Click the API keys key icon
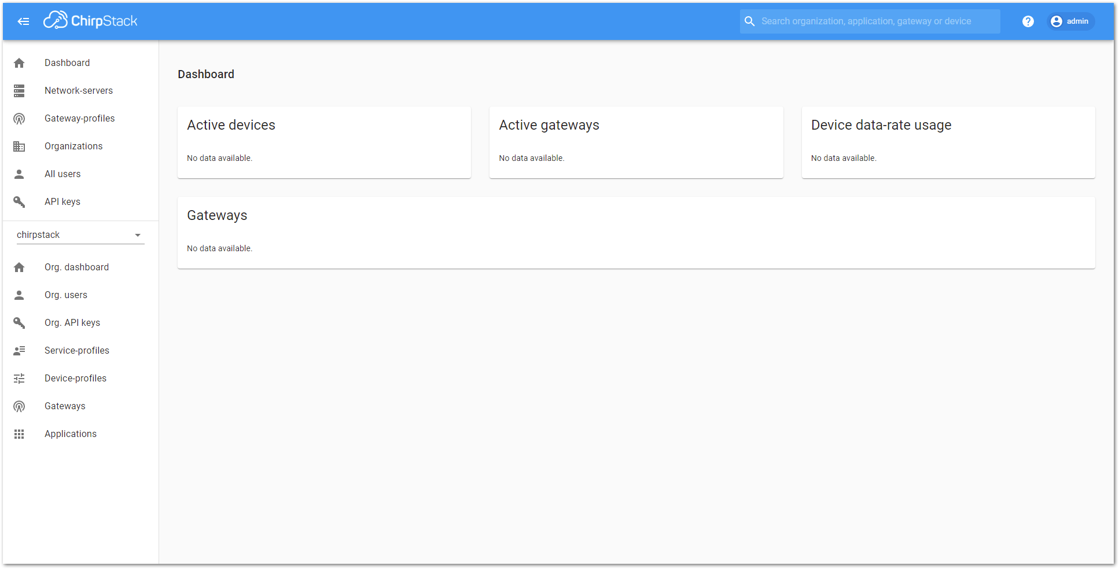1119x569 pixels. click(19, 202)
